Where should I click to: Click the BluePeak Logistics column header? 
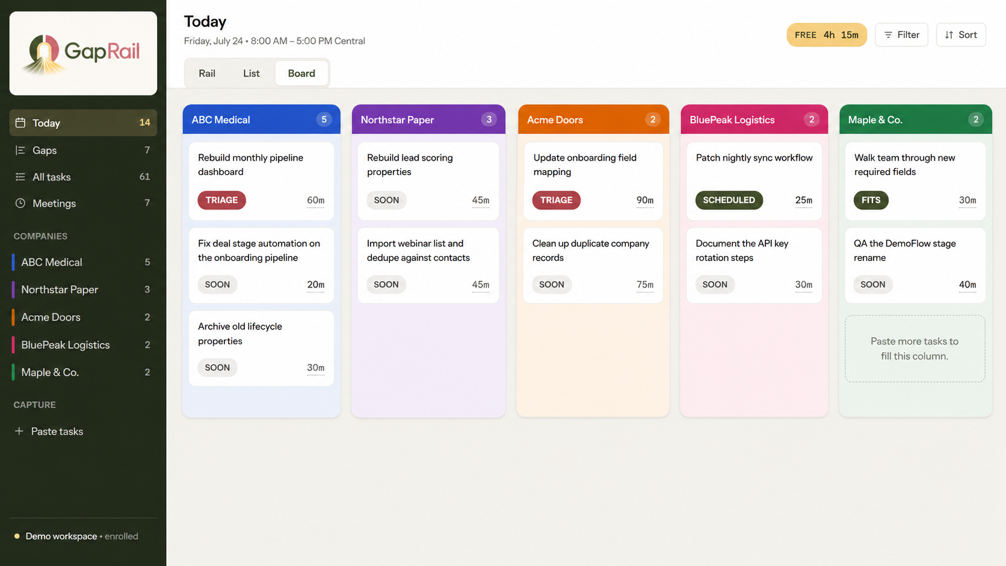754,120
